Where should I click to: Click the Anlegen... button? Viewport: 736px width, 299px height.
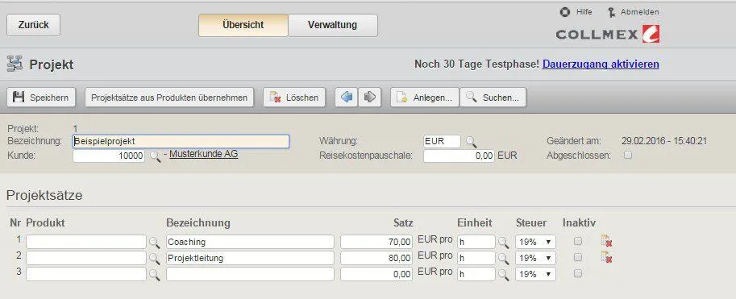(x=424, y=98)
